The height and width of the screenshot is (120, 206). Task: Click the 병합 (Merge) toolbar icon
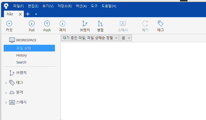click(x=100, y=23)
